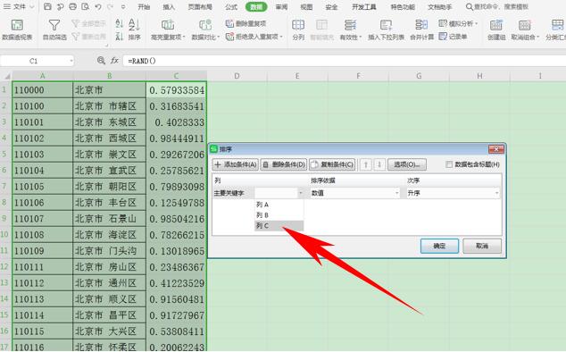Expand the 数据对比 dropdown
This screenshot has height=352, width=566.
coord(219,38)
